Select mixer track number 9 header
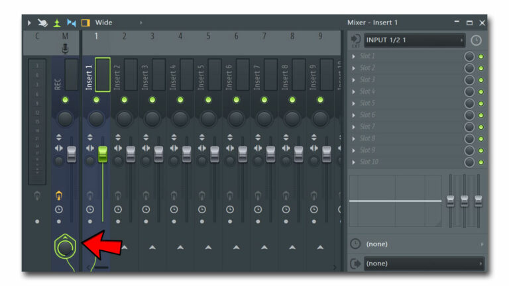Viewport: 509px width, 286px height. pos(320,36)
